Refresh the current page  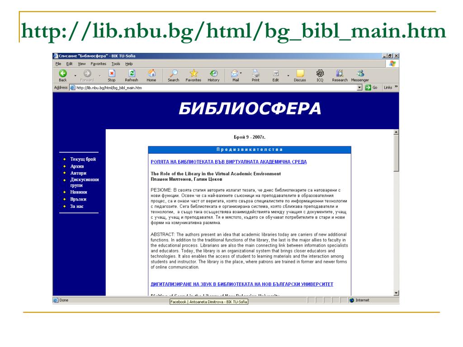click(x=132, y=75)
